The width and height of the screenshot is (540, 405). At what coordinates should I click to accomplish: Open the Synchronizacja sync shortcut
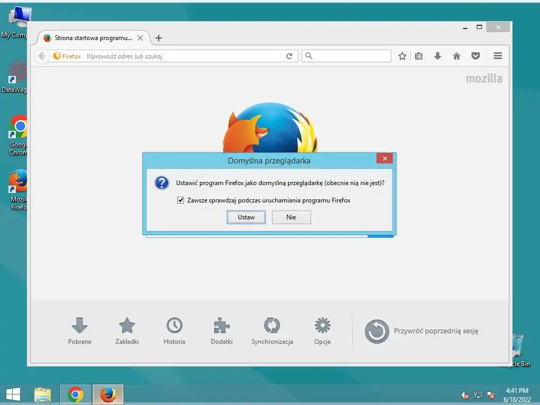click(272, 331)
